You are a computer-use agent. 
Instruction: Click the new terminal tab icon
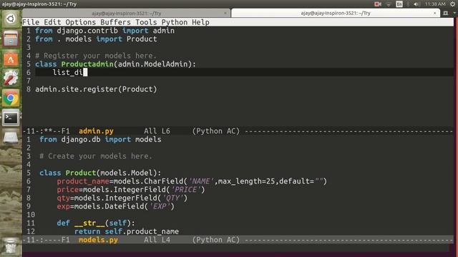(446, 13)
